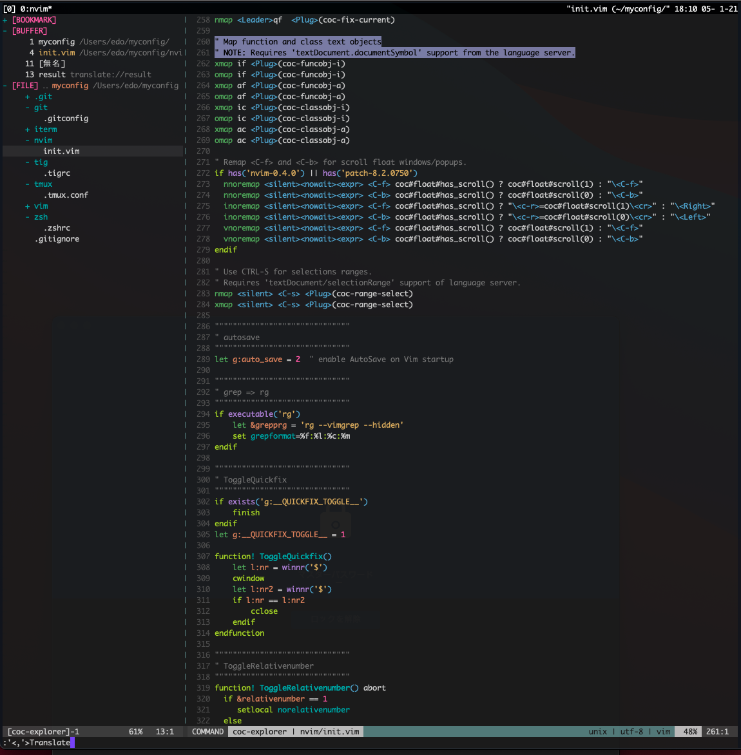Click the autosave comment heading

coord(237,338)
